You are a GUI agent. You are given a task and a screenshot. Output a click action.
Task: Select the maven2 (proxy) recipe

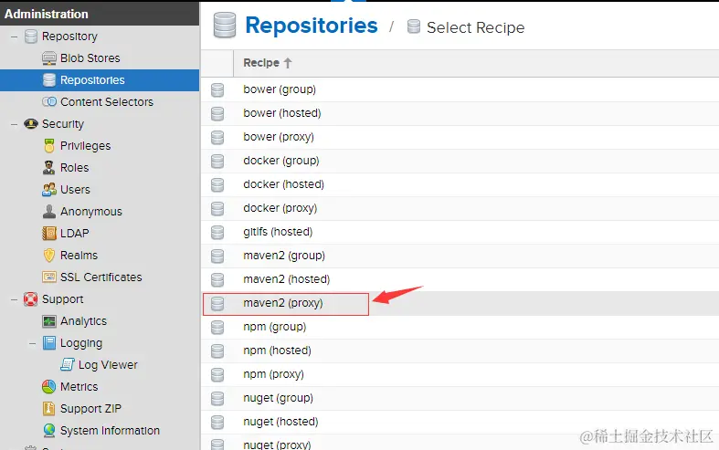[x=460, y=303]
